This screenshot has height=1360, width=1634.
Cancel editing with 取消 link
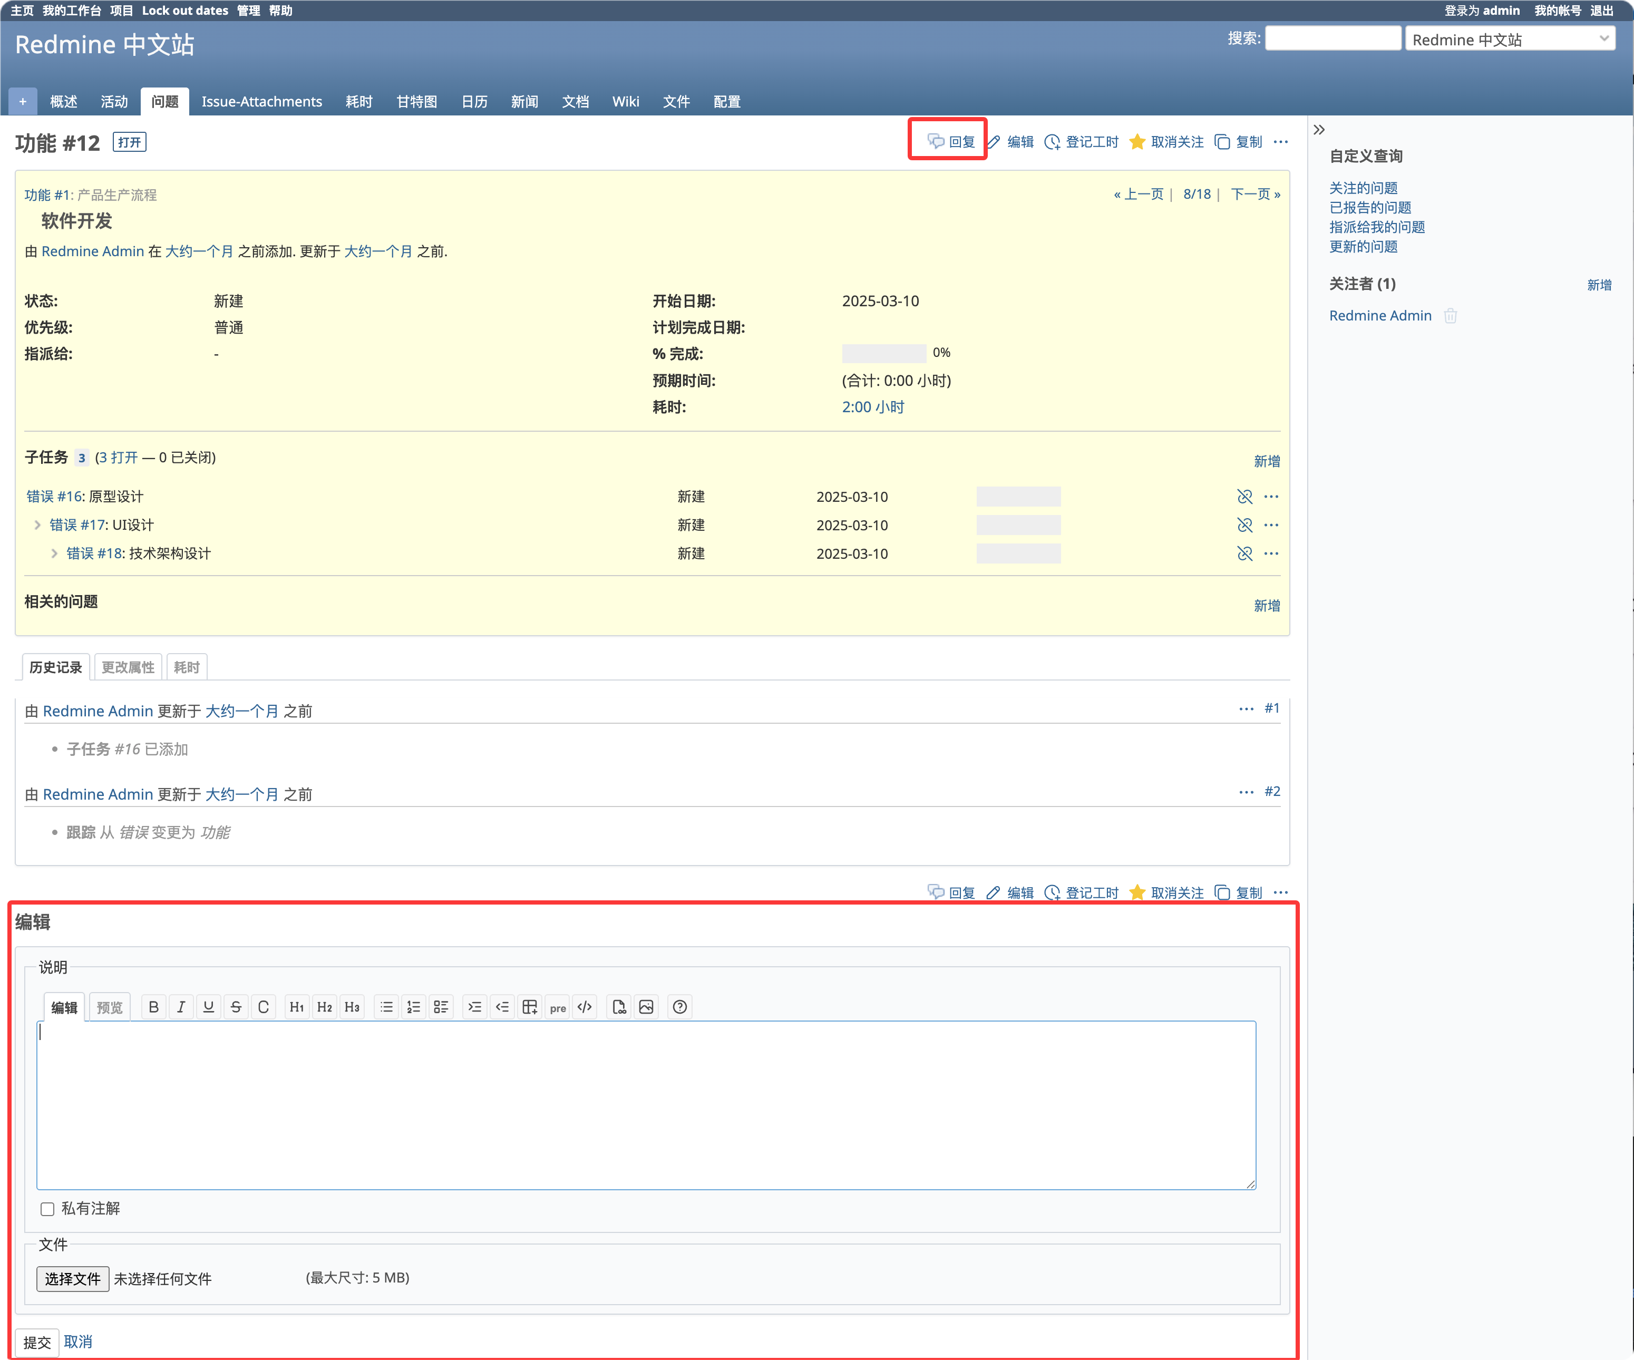(78, 1342)
